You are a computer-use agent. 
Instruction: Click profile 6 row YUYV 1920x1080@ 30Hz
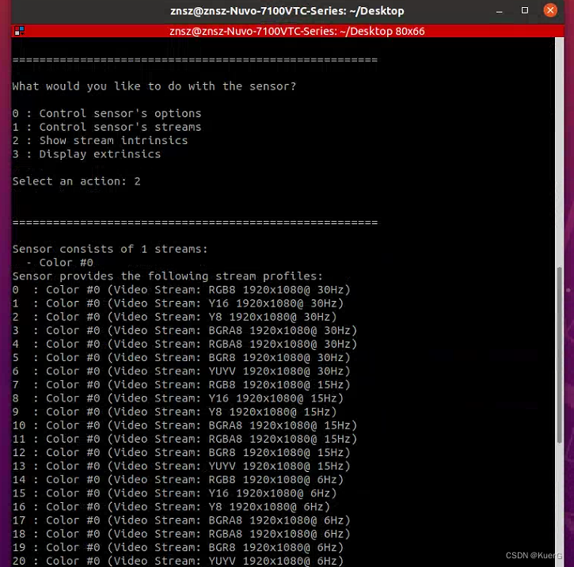coord(181,371)
